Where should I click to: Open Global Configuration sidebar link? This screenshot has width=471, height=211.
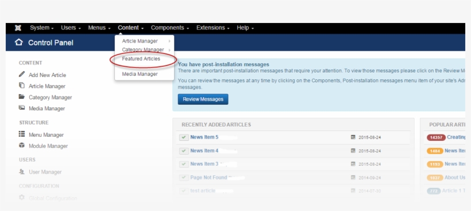pos(53,198)
